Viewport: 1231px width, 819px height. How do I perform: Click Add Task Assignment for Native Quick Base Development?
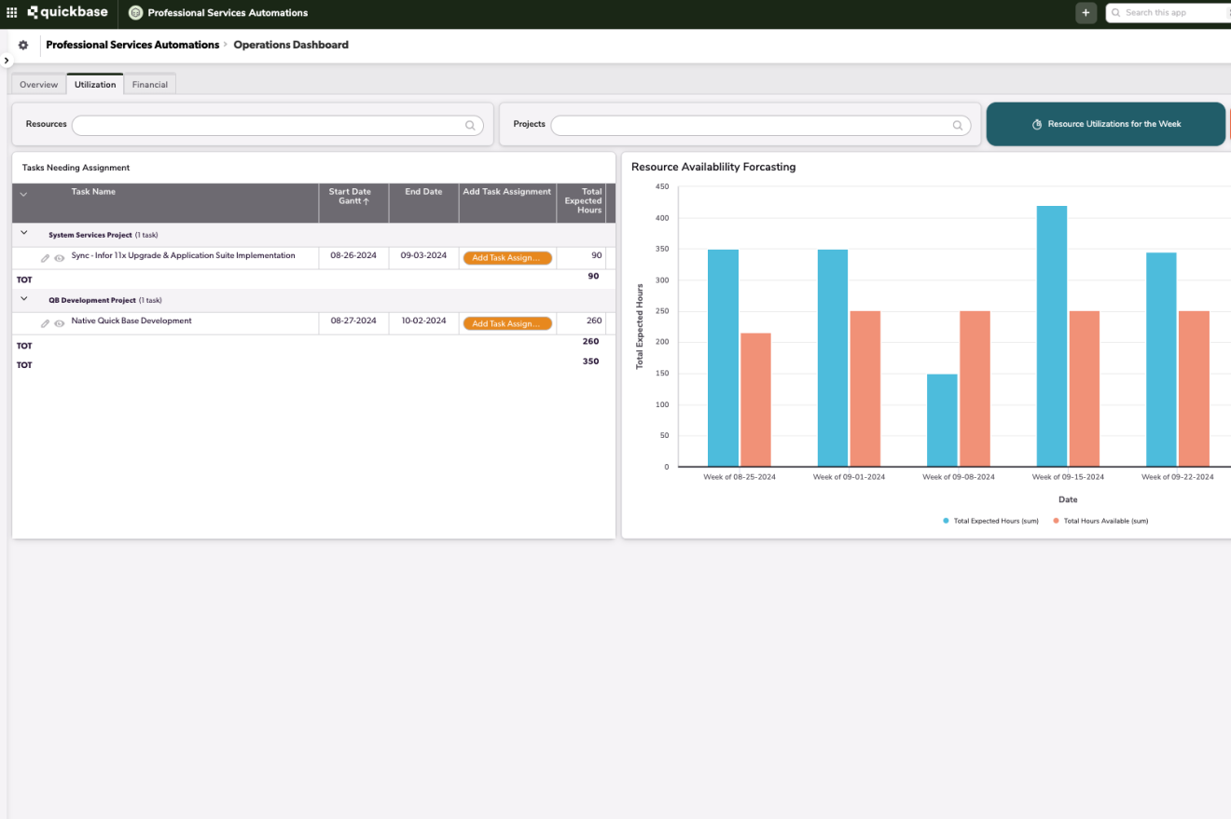point(507,323)
